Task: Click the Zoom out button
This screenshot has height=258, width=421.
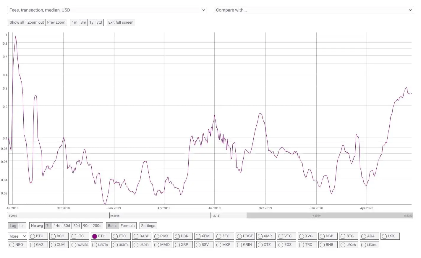Action: point(35,22)
